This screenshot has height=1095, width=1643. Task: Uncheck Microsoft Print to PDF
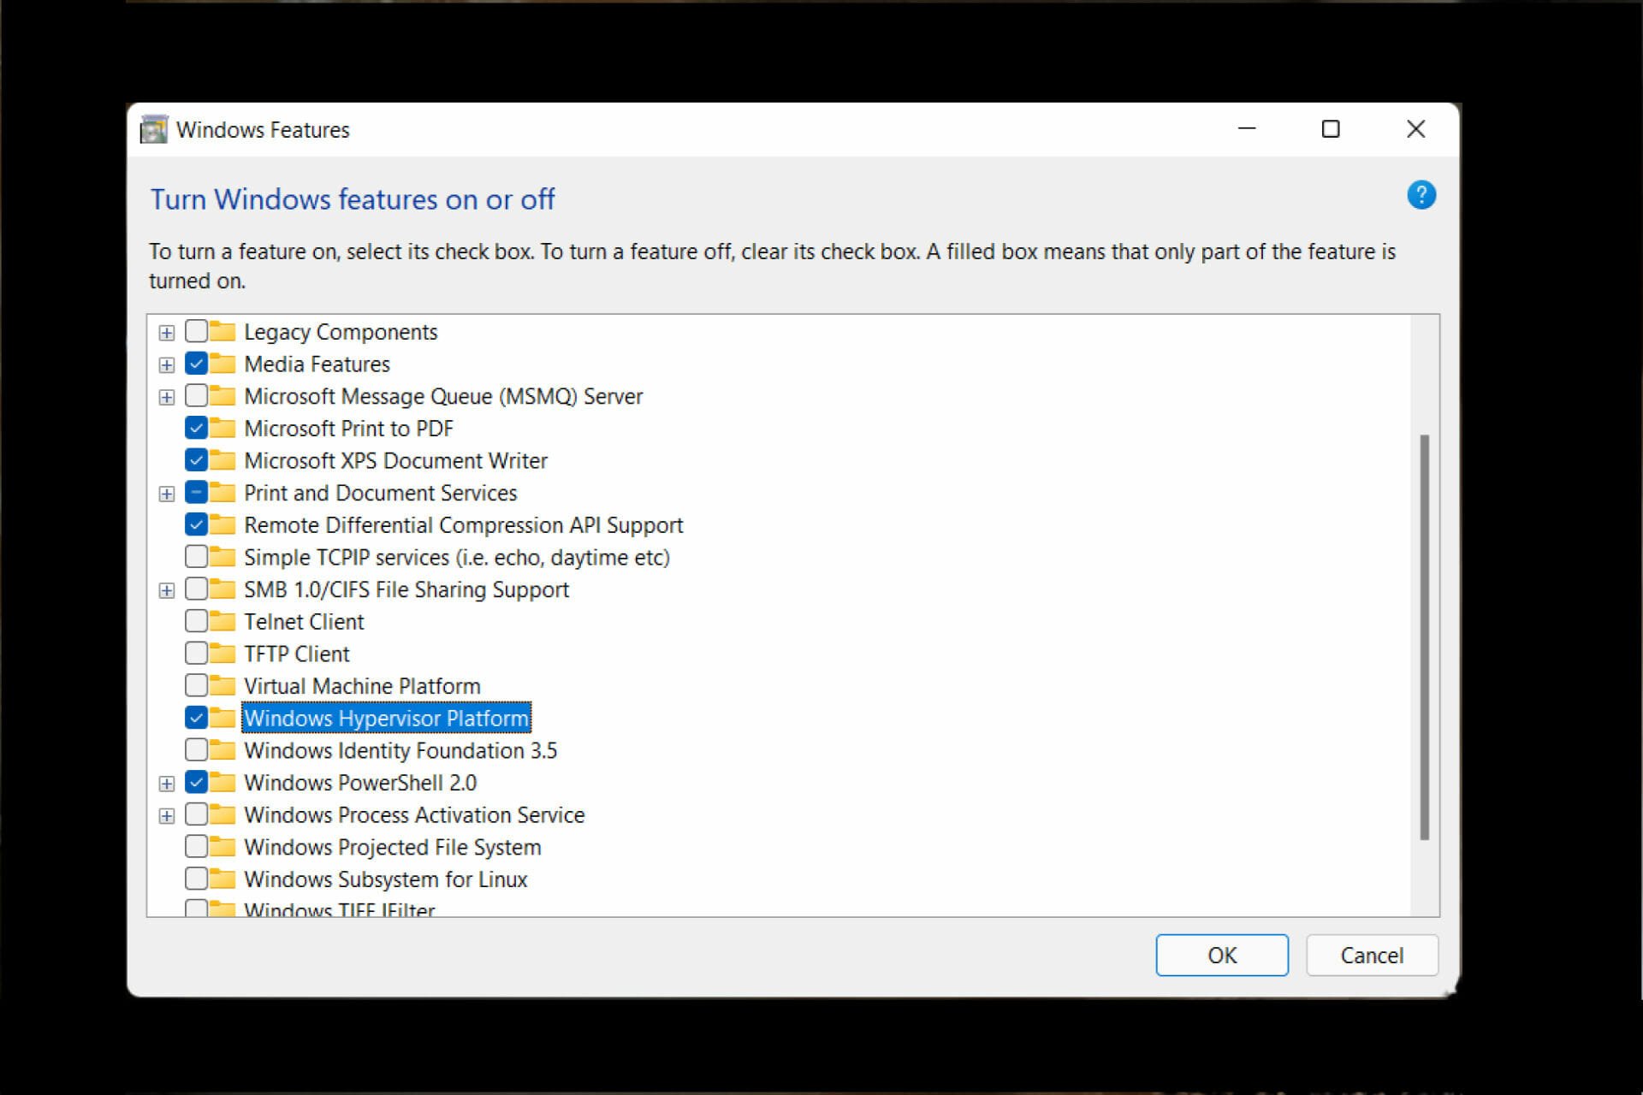[196, 428]
